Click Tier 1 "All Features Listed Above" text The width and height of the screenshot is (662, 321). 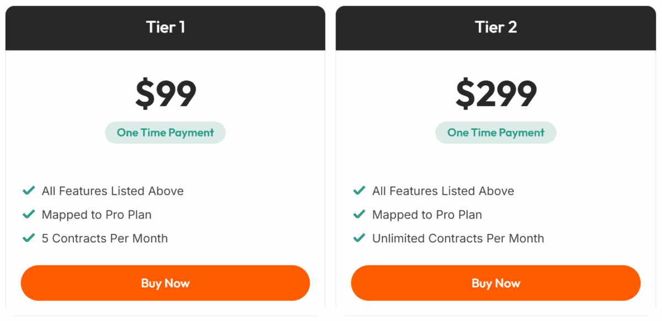click(x=113, y=191)
